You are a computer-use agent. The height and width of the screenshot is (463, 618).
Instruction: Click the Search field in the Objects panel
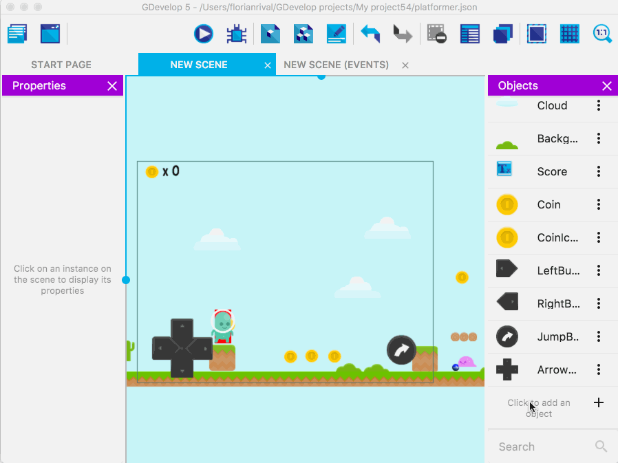pyautogui.click(x=544, y=446)
